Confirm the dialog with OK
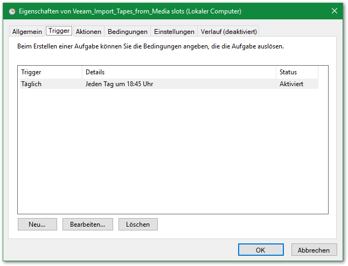 [x=261, y=250]
